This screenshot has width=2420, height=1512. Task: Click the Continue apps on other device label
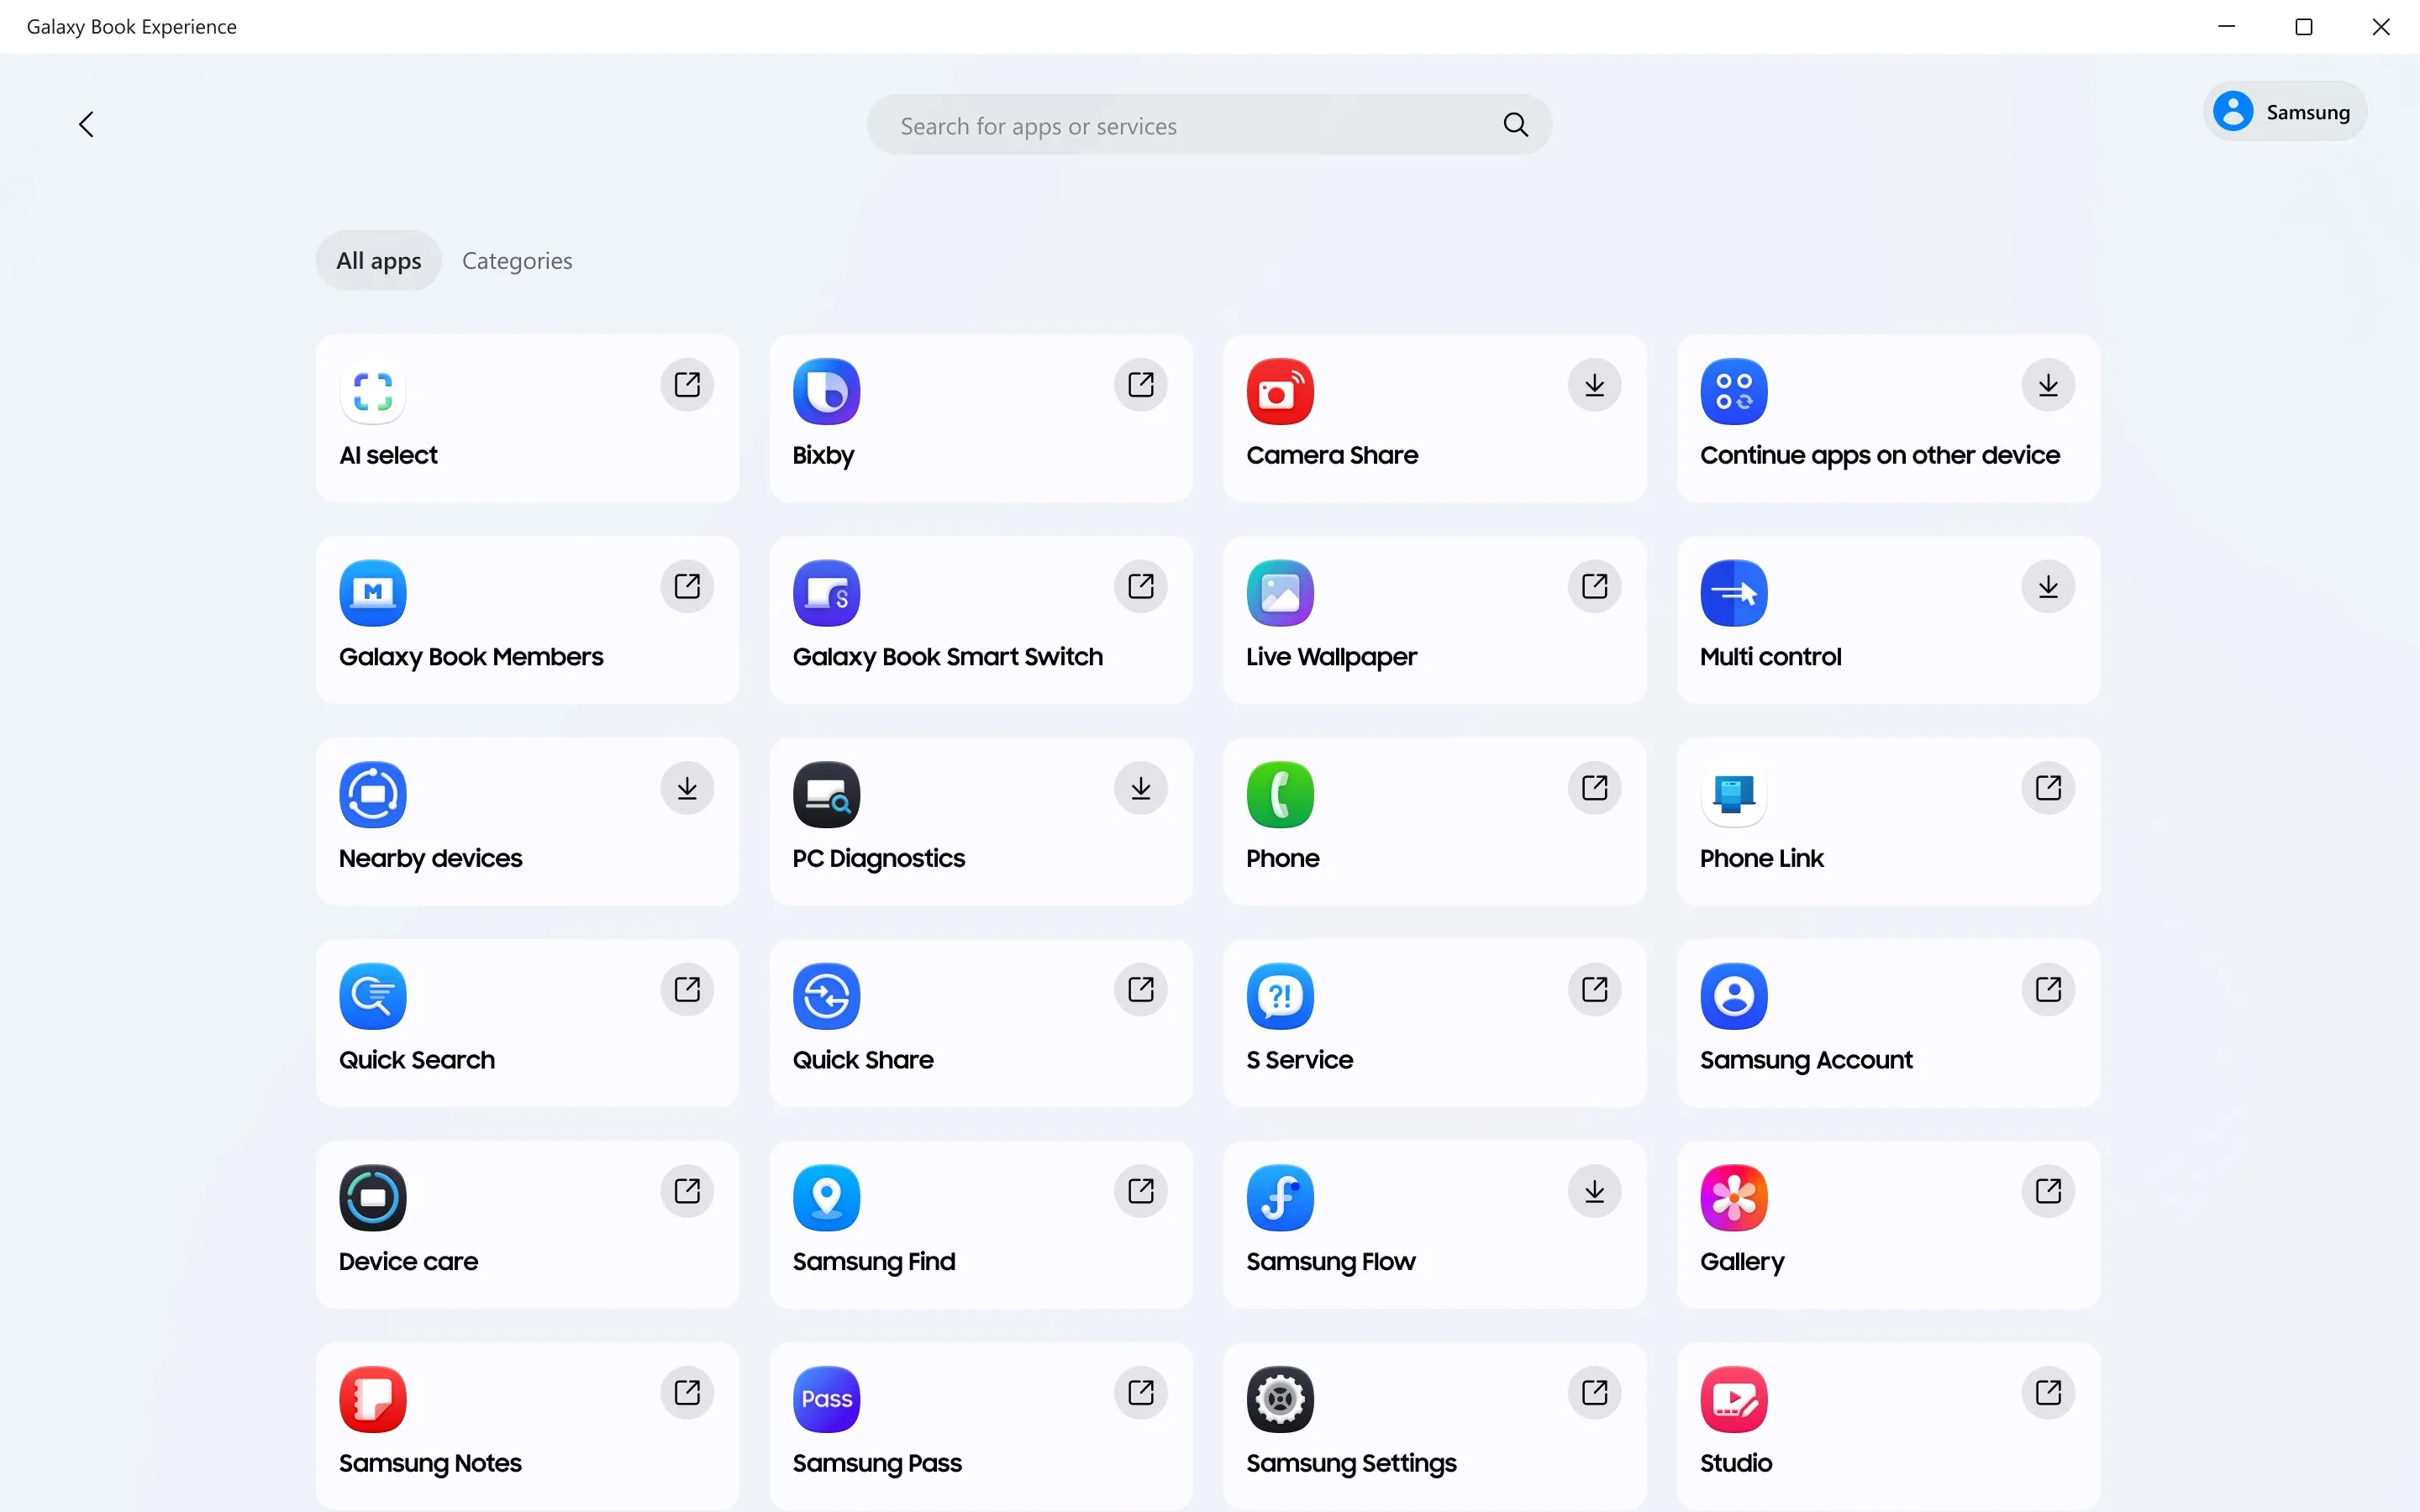[x=1879, y=455]
